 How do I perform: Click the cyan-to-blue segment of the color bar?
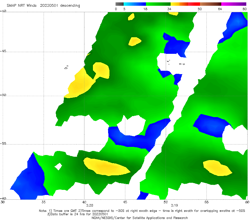135,4
